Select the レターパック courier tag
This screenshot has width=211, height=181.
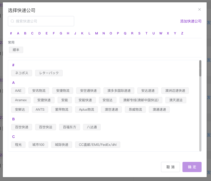pos(49,73)
